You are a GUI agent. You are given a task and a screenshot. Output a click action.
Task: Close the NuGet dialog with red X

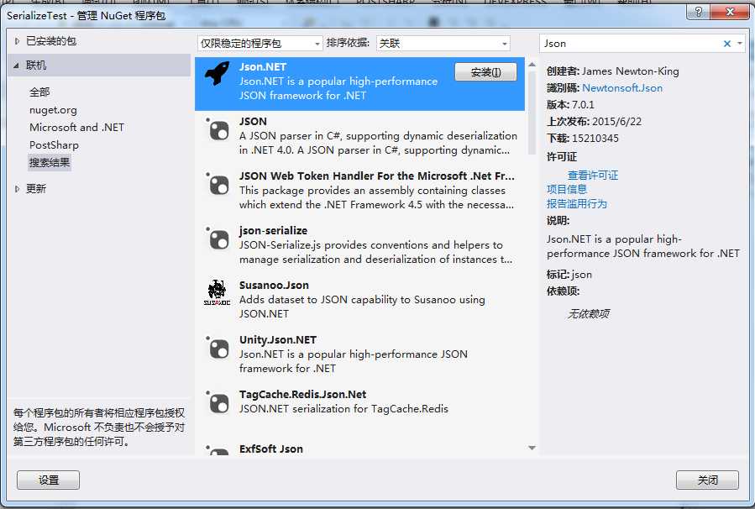point(730,12)
